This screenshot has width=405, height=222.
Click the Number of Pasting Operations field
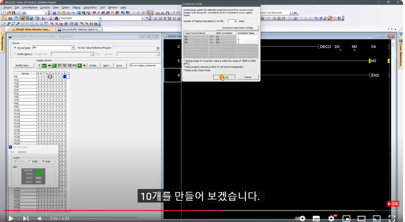click(x=233, y=21)
